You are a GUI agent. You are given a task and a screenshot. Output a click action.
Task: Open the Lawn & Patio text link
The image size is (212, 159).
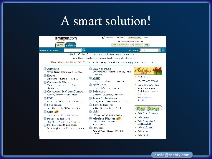(x=102, y=69)
